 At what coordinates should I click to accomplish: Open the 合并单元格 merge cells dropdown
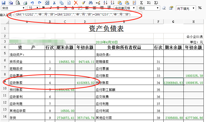tap(125, 8)
